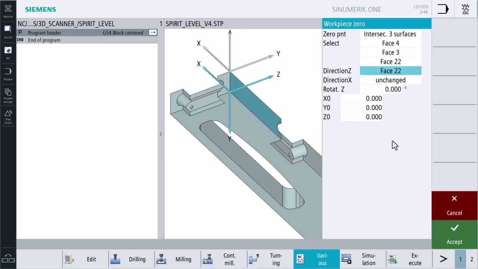Viewport: 478px width, 269px height.
Task: Open the Machine operating area
Action: tap(8, 11)
